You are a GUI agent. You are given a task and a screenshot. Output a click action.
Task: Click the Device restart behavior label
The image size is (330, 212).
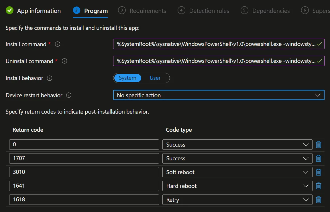click(x=34, y=95)
